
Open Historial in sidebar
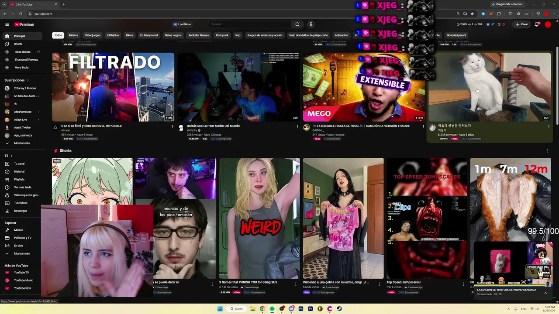pyautogui.click(x=24, y=171)
